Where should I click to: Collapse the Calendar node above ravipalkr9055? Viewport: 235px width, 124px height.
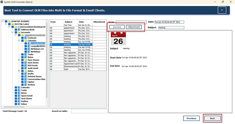click(x=19, y=40)
